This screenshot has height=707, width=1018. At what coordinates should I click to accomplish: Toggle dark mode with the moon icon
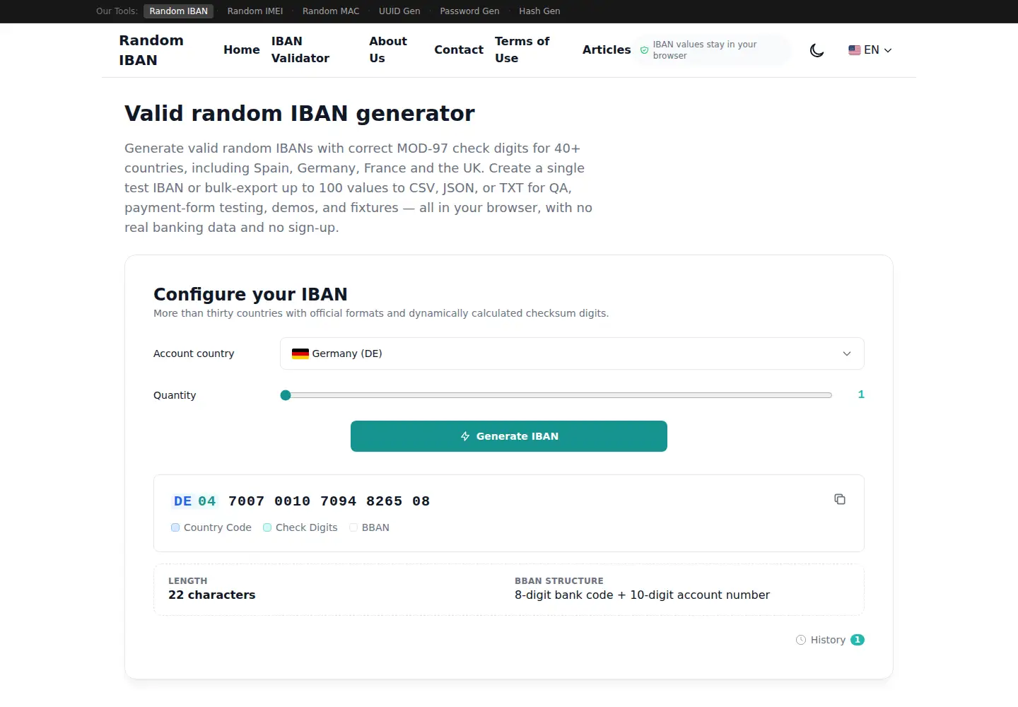[817, 50]
